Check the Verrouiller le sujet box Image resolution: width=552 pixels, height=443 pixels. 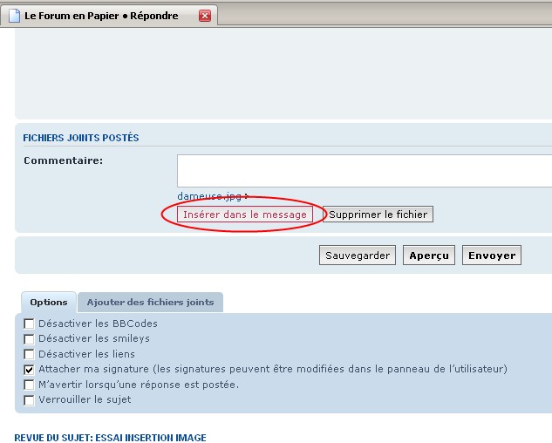pos(30,400)
